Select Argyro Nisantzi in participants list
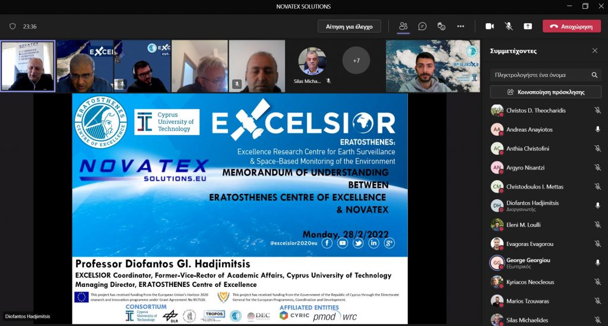 [x=546, y=168]
